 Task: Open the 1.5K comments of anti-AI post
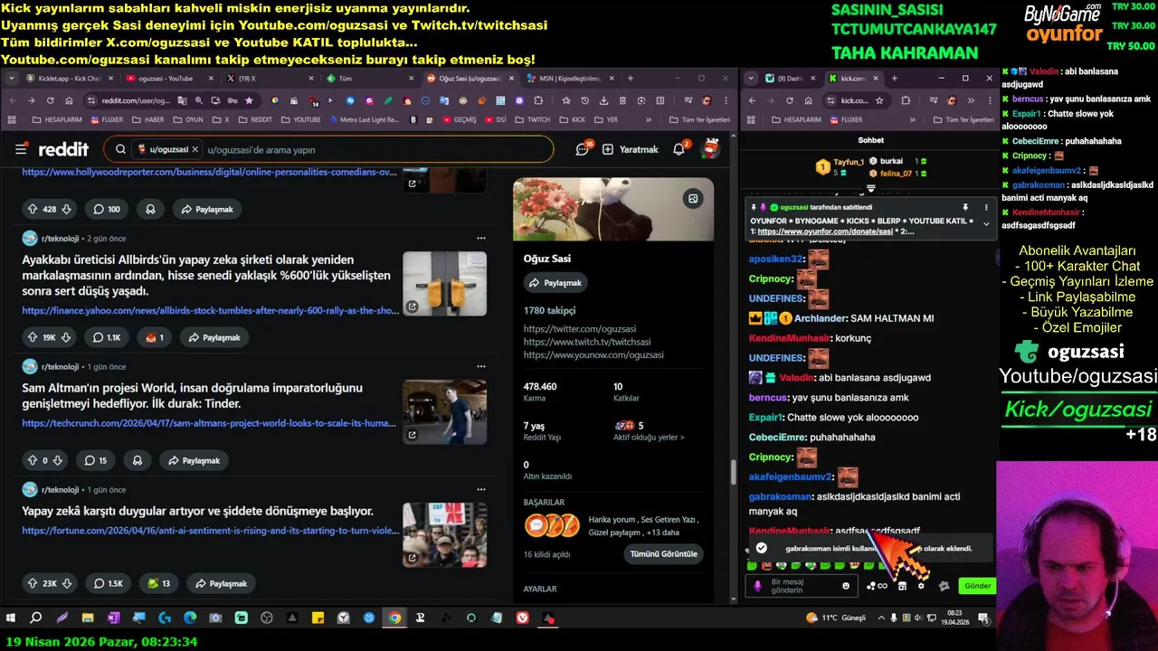(108, 583)
